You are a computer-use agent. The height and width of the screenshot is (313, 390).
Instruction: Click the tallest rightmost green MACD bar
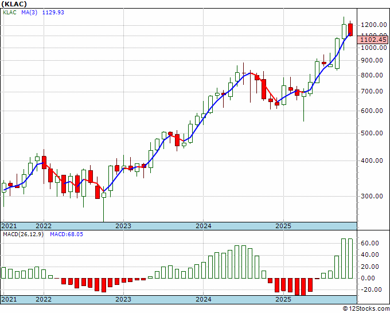pos(350,259)
